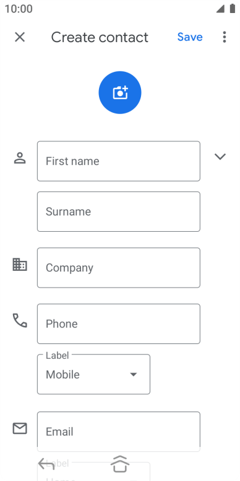Click the battery status icon
This screenshot has height=481, width=240.
(x=233, y=9)
